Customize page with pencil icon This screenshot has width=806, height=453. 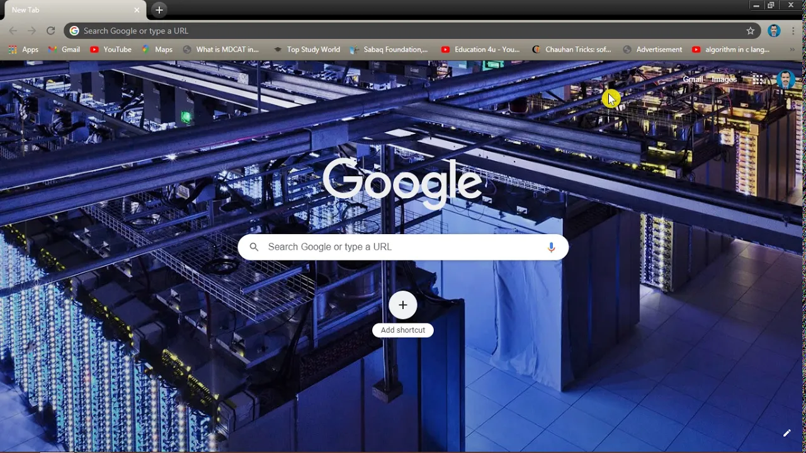[x=786, y=433]
